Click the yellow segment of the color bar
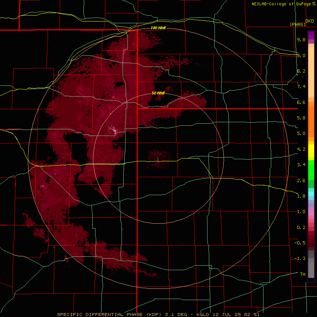317x317 pixels. [311, 151]
